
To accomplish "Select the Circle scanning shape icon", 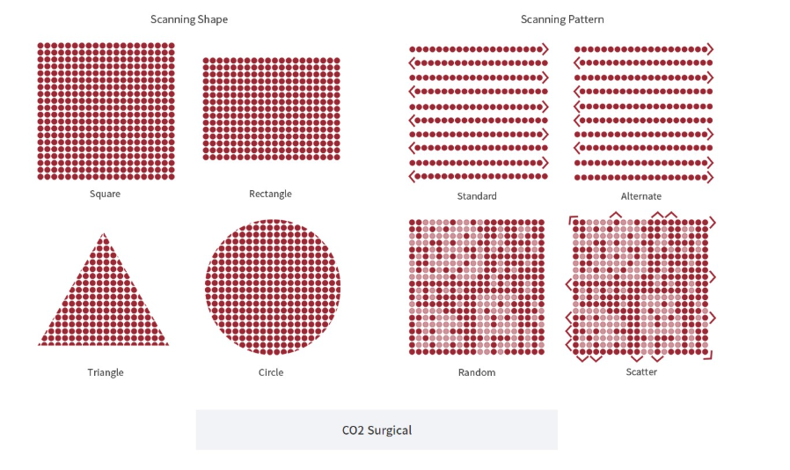I will 273,287.
